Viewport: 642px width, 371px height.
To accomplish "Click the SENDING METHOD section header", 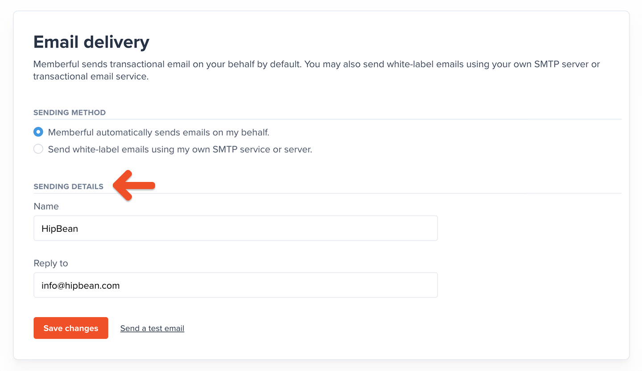I will pyautogui.click(x=70, y=113).
